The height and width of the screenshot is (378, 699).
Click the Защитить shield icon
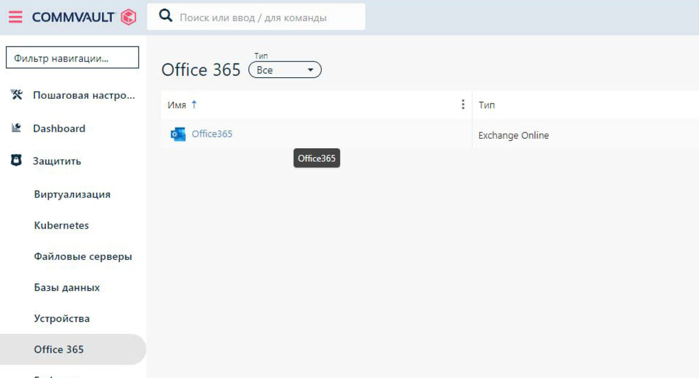(16, 161)
